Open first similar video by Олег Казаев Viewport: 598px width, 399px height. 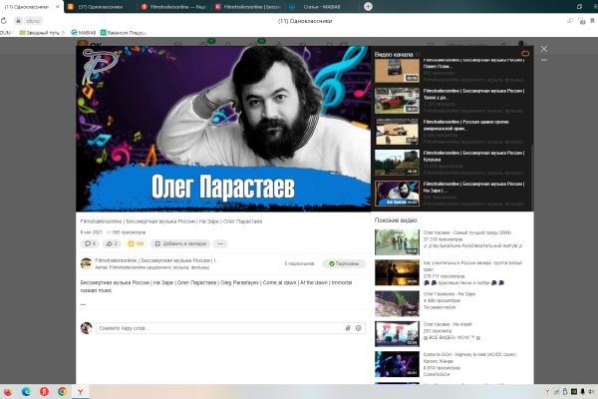point(397,242)
